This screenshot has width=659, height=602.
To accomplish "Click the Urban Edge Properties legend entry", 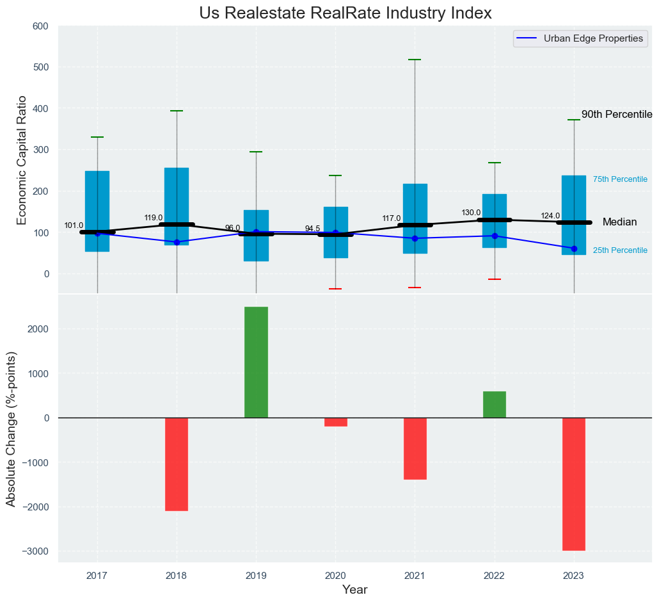I will [x=592, y=38].
